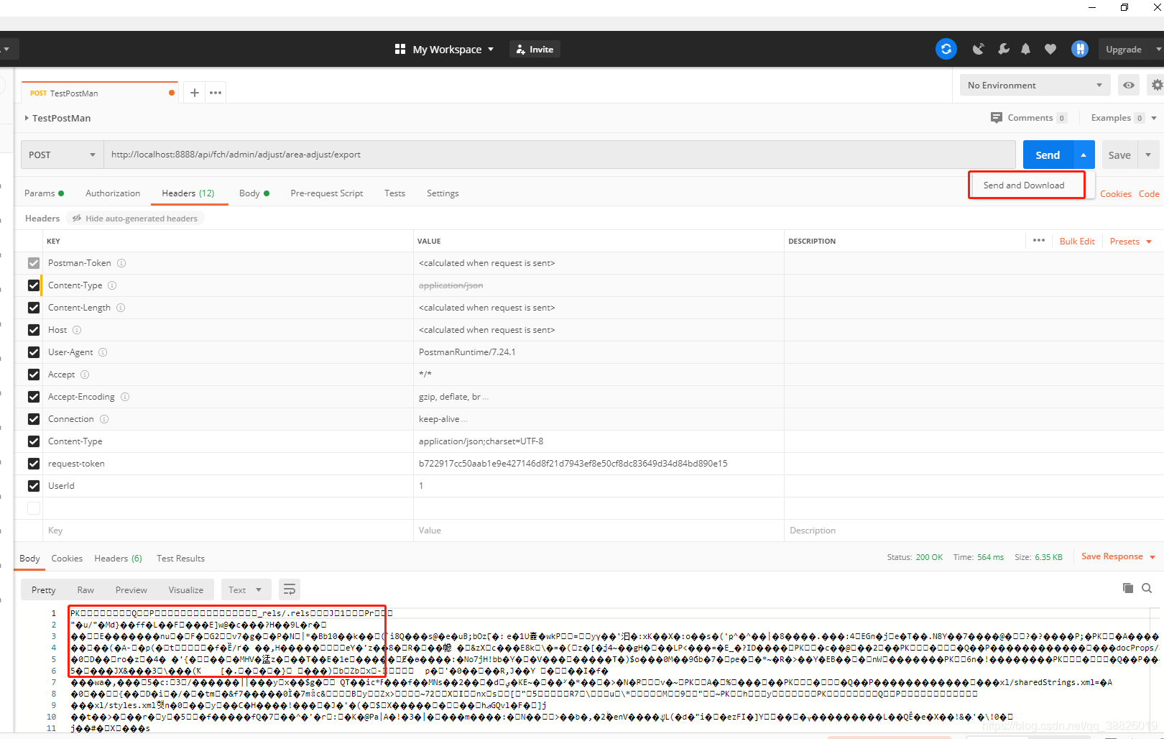1164x739 pixels.
Task: Click info icon beside the Accept header
Action: coord(85,375)
